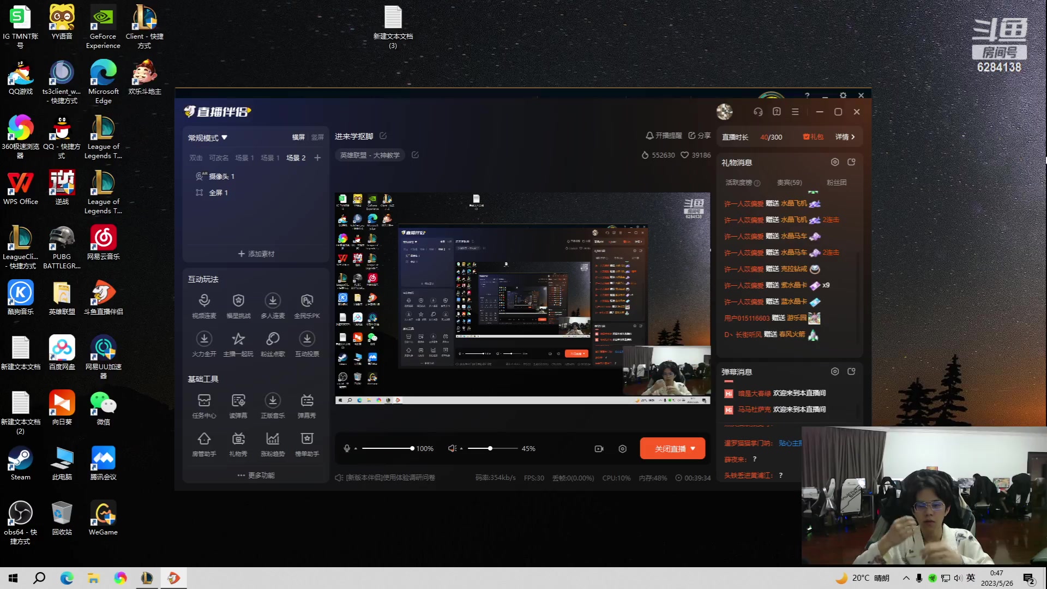Open the 多人连麦 multi-person mic feature

[x=273, y=306]
